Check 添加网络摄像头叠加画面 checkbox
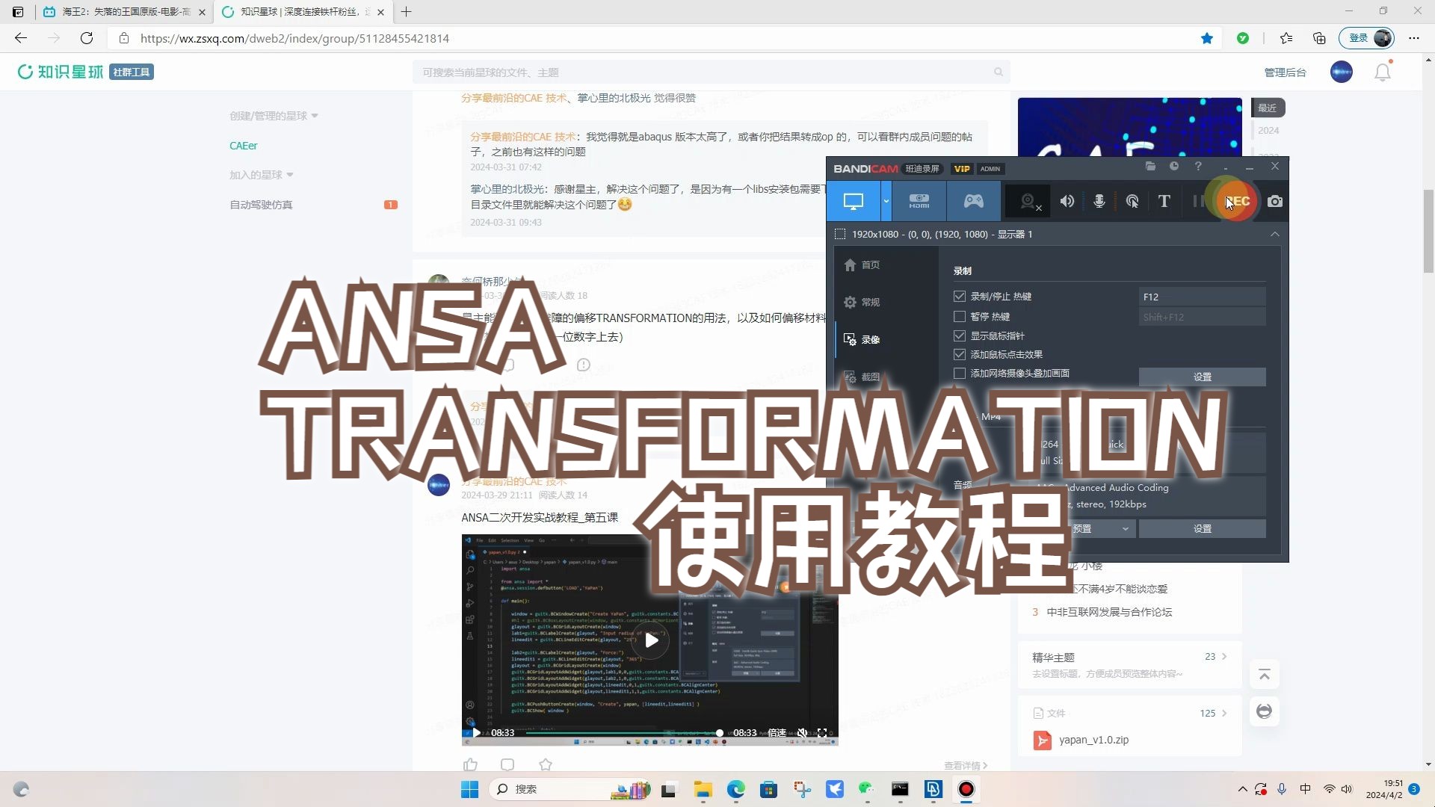 click(x=960, y=373)
